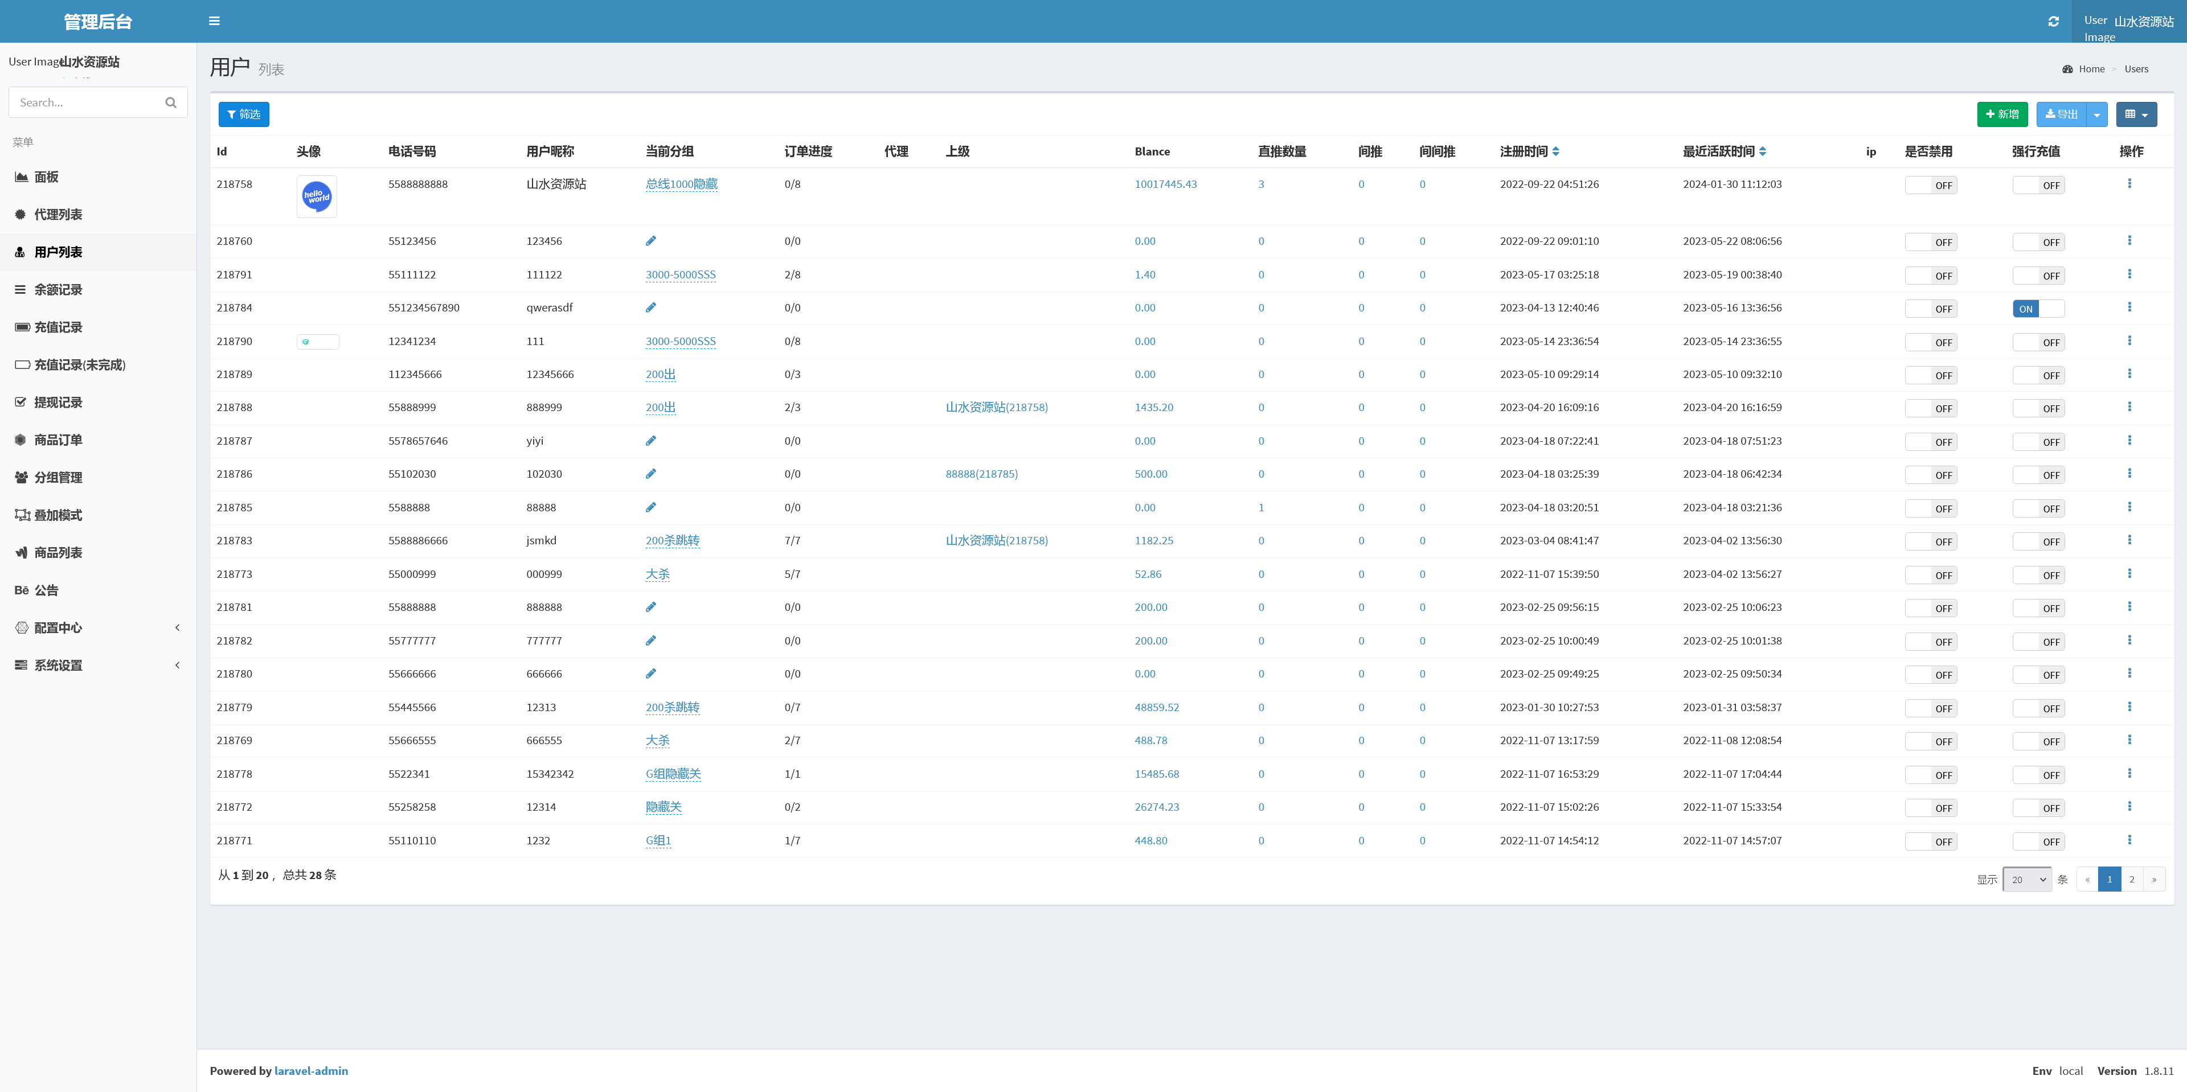Open the 余额记录 menu item
The height and width of the screenshot is (1092, 2187).
click(58, 289)
